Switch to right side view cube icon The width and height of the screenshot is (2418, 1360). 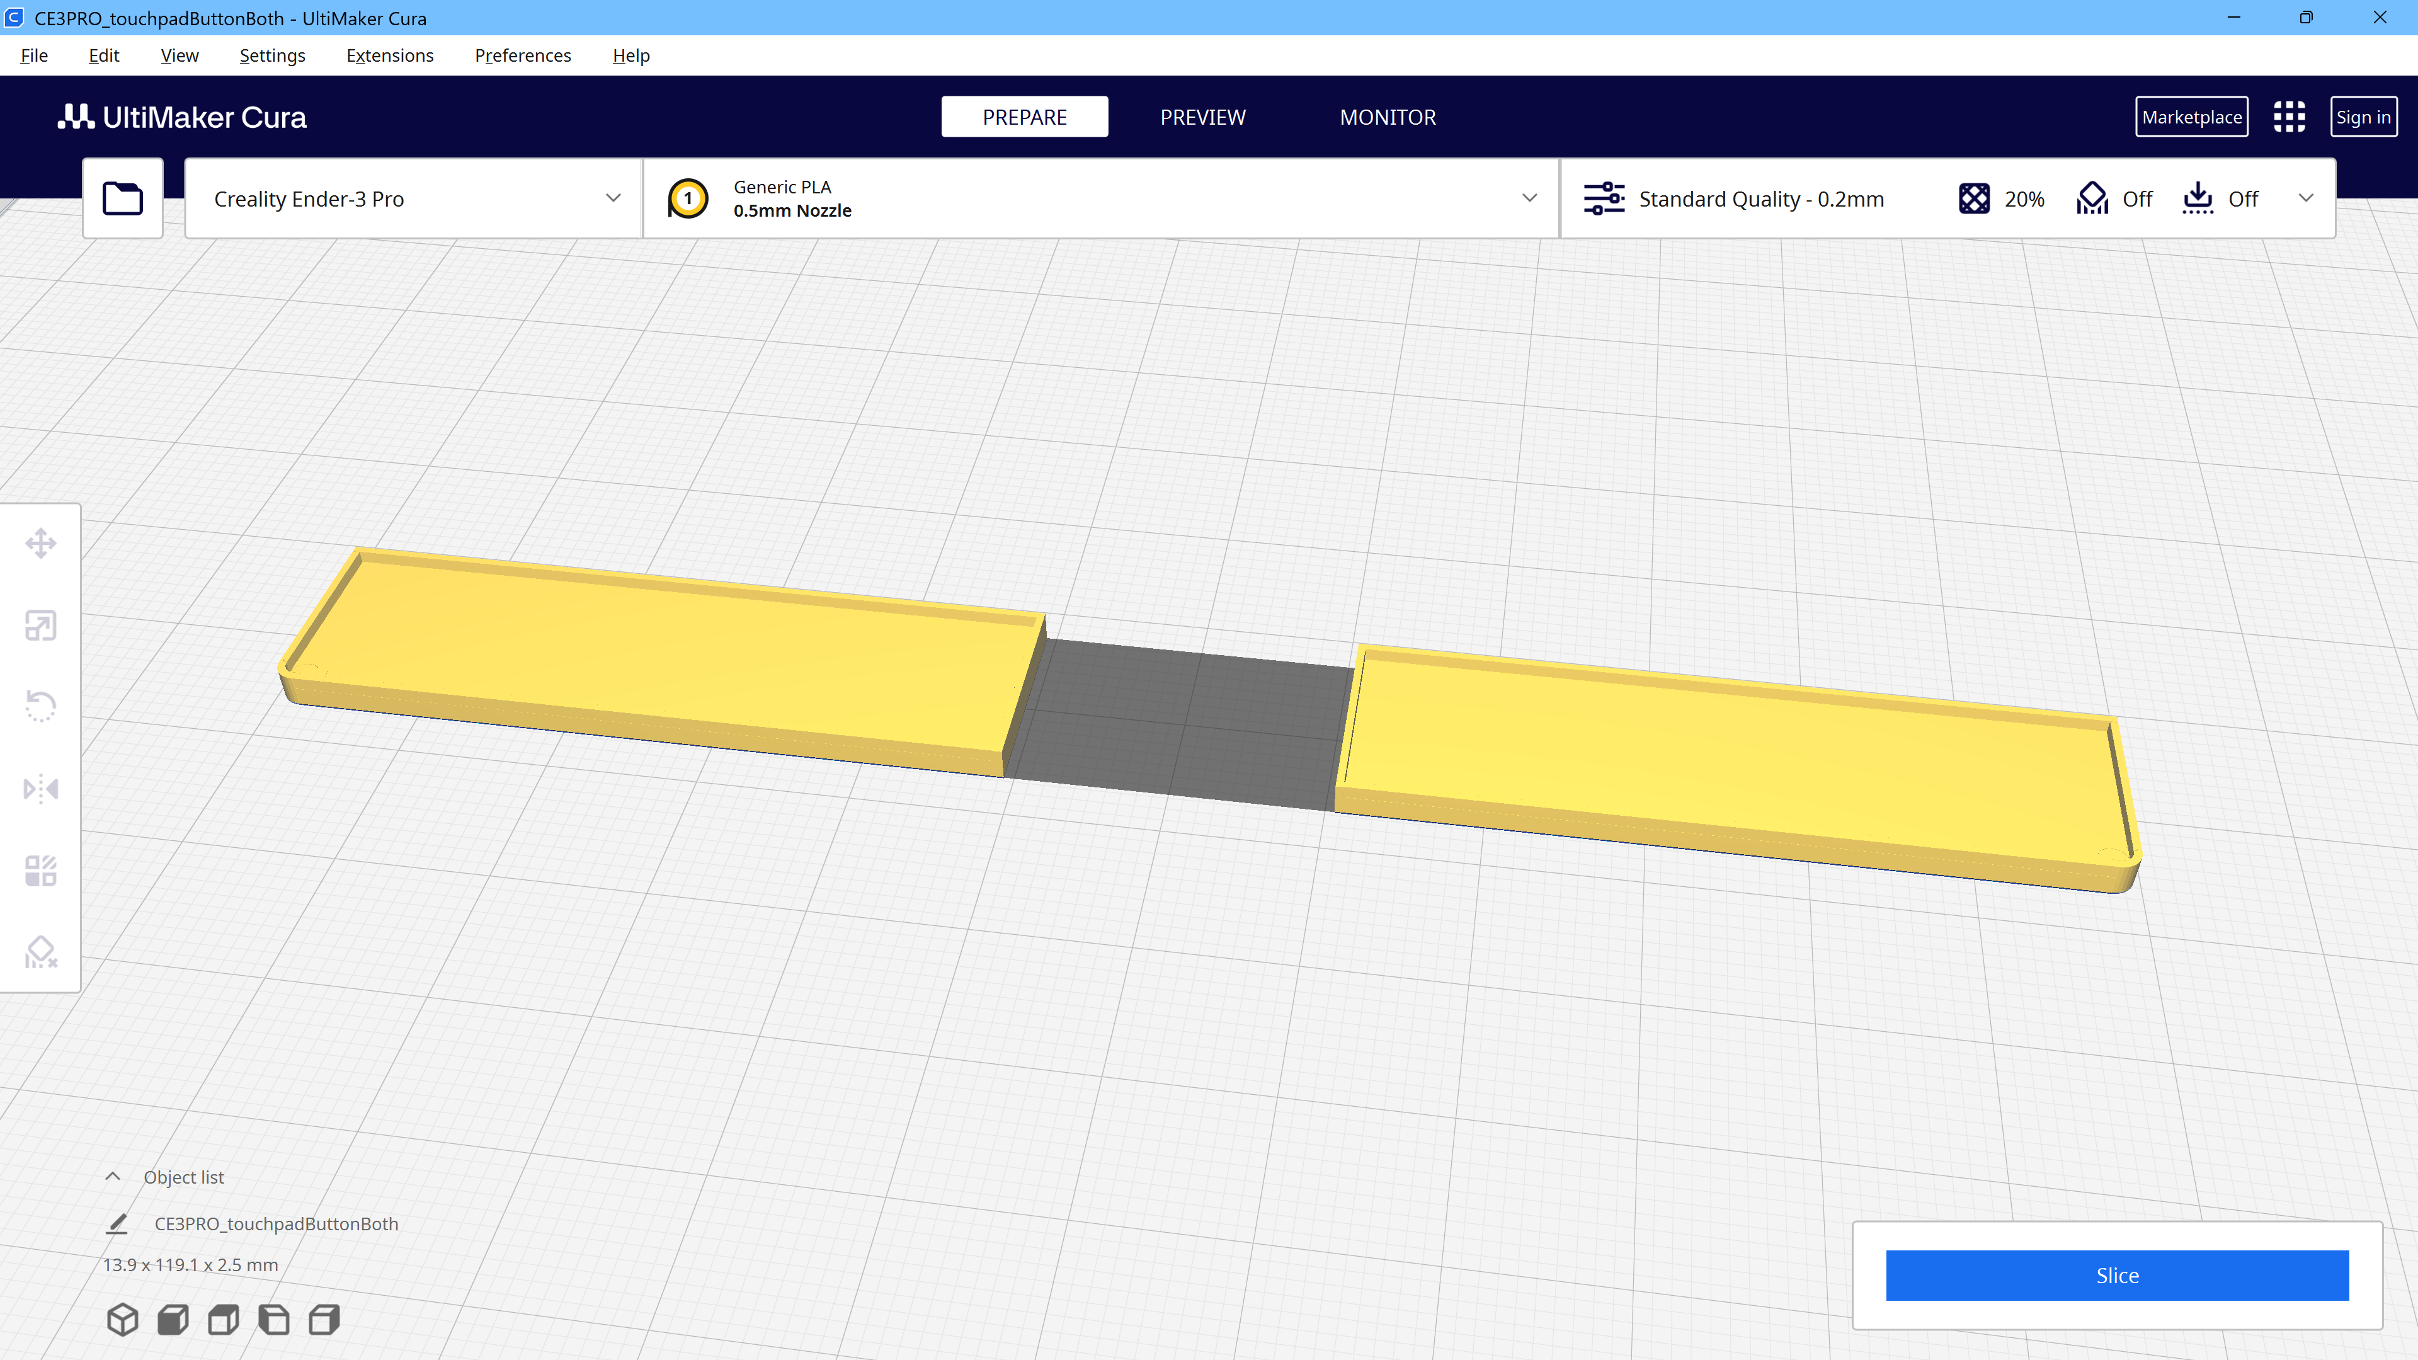point(324,1320)
